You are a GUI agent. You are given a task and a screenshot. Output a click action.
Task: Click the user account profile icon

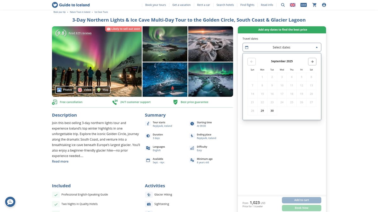[324, 5]
